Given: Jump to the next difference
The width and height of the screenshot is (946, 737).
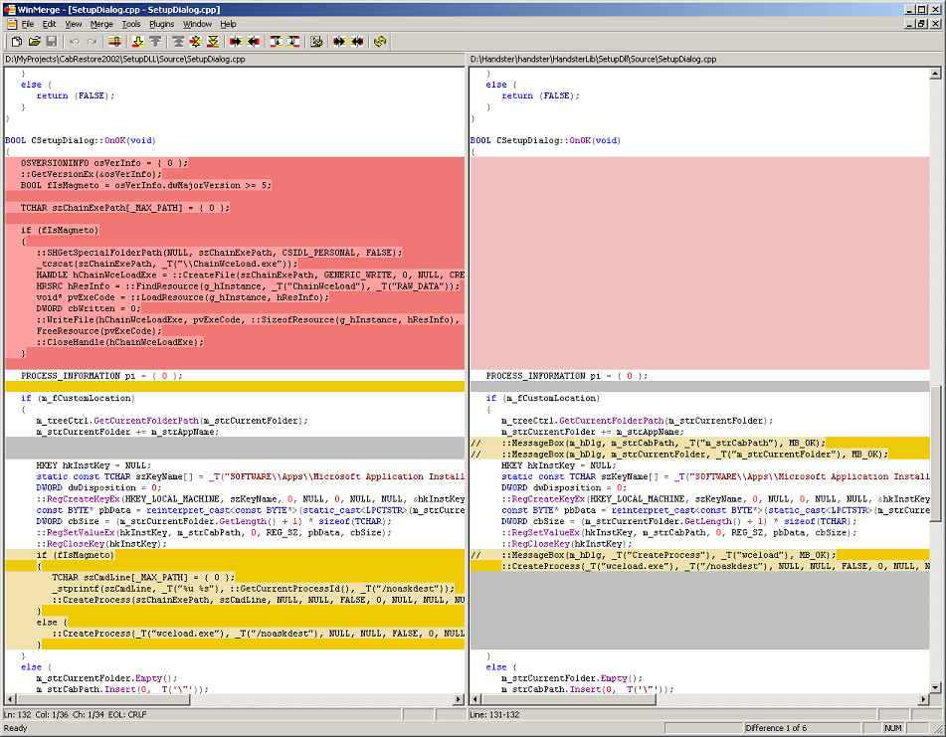Looking at the screenshot, I should [137, 41].
